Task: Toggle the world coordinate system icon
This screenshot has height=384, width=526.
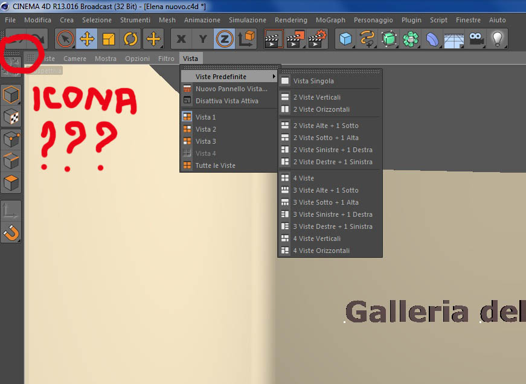Action: [x=246, y=39]
